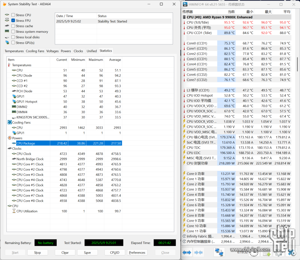Click the icon beside Stress cache
Viewport: 300px width, 260px height.
point(7,26)
